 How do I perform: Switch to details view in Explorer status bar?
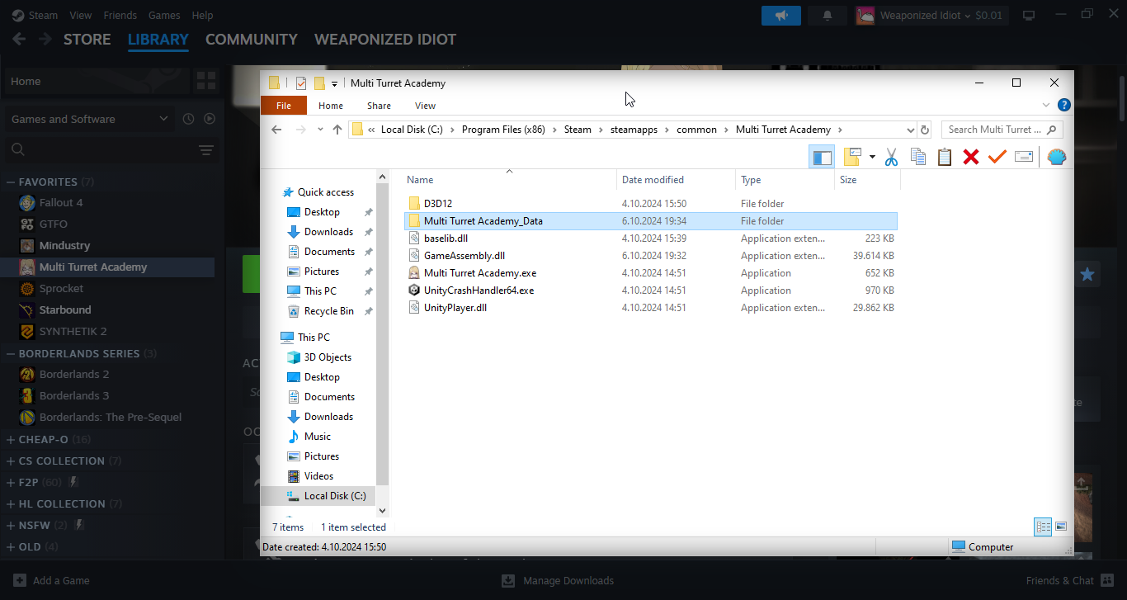(x=1043, y=527)
